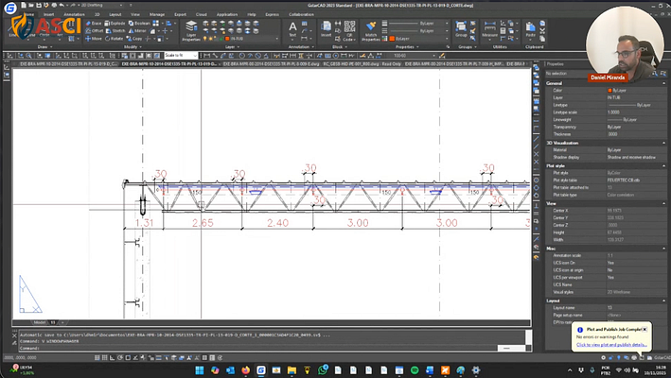
Task: Open the Express ribbon tab
Action: point(273,14)
